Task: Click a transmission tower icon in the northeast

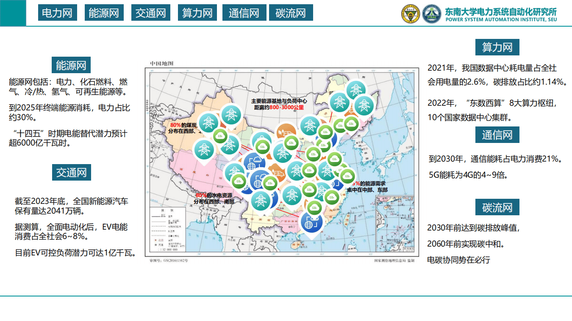Action: pos(356,90)
